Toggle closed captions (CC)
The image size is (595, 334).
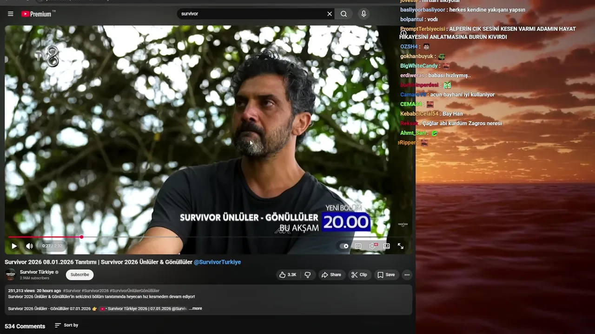tap(358, 246)
